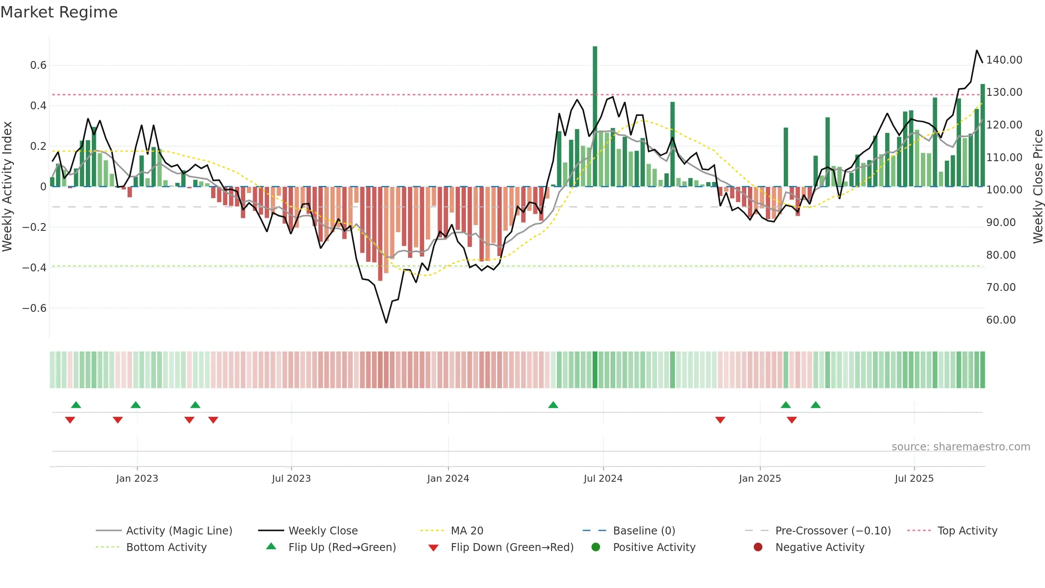The height and width of the screenshot is (588, 1045).
Task: Click the red flip-down marker shortly before Jul 2023
Action: pos(213,420)
